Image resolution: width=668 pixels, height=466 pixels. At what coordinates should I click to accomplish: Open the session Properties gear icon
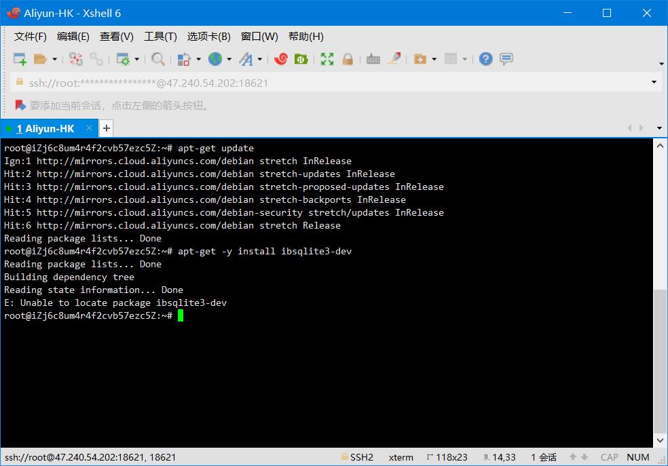click(123, 59)
